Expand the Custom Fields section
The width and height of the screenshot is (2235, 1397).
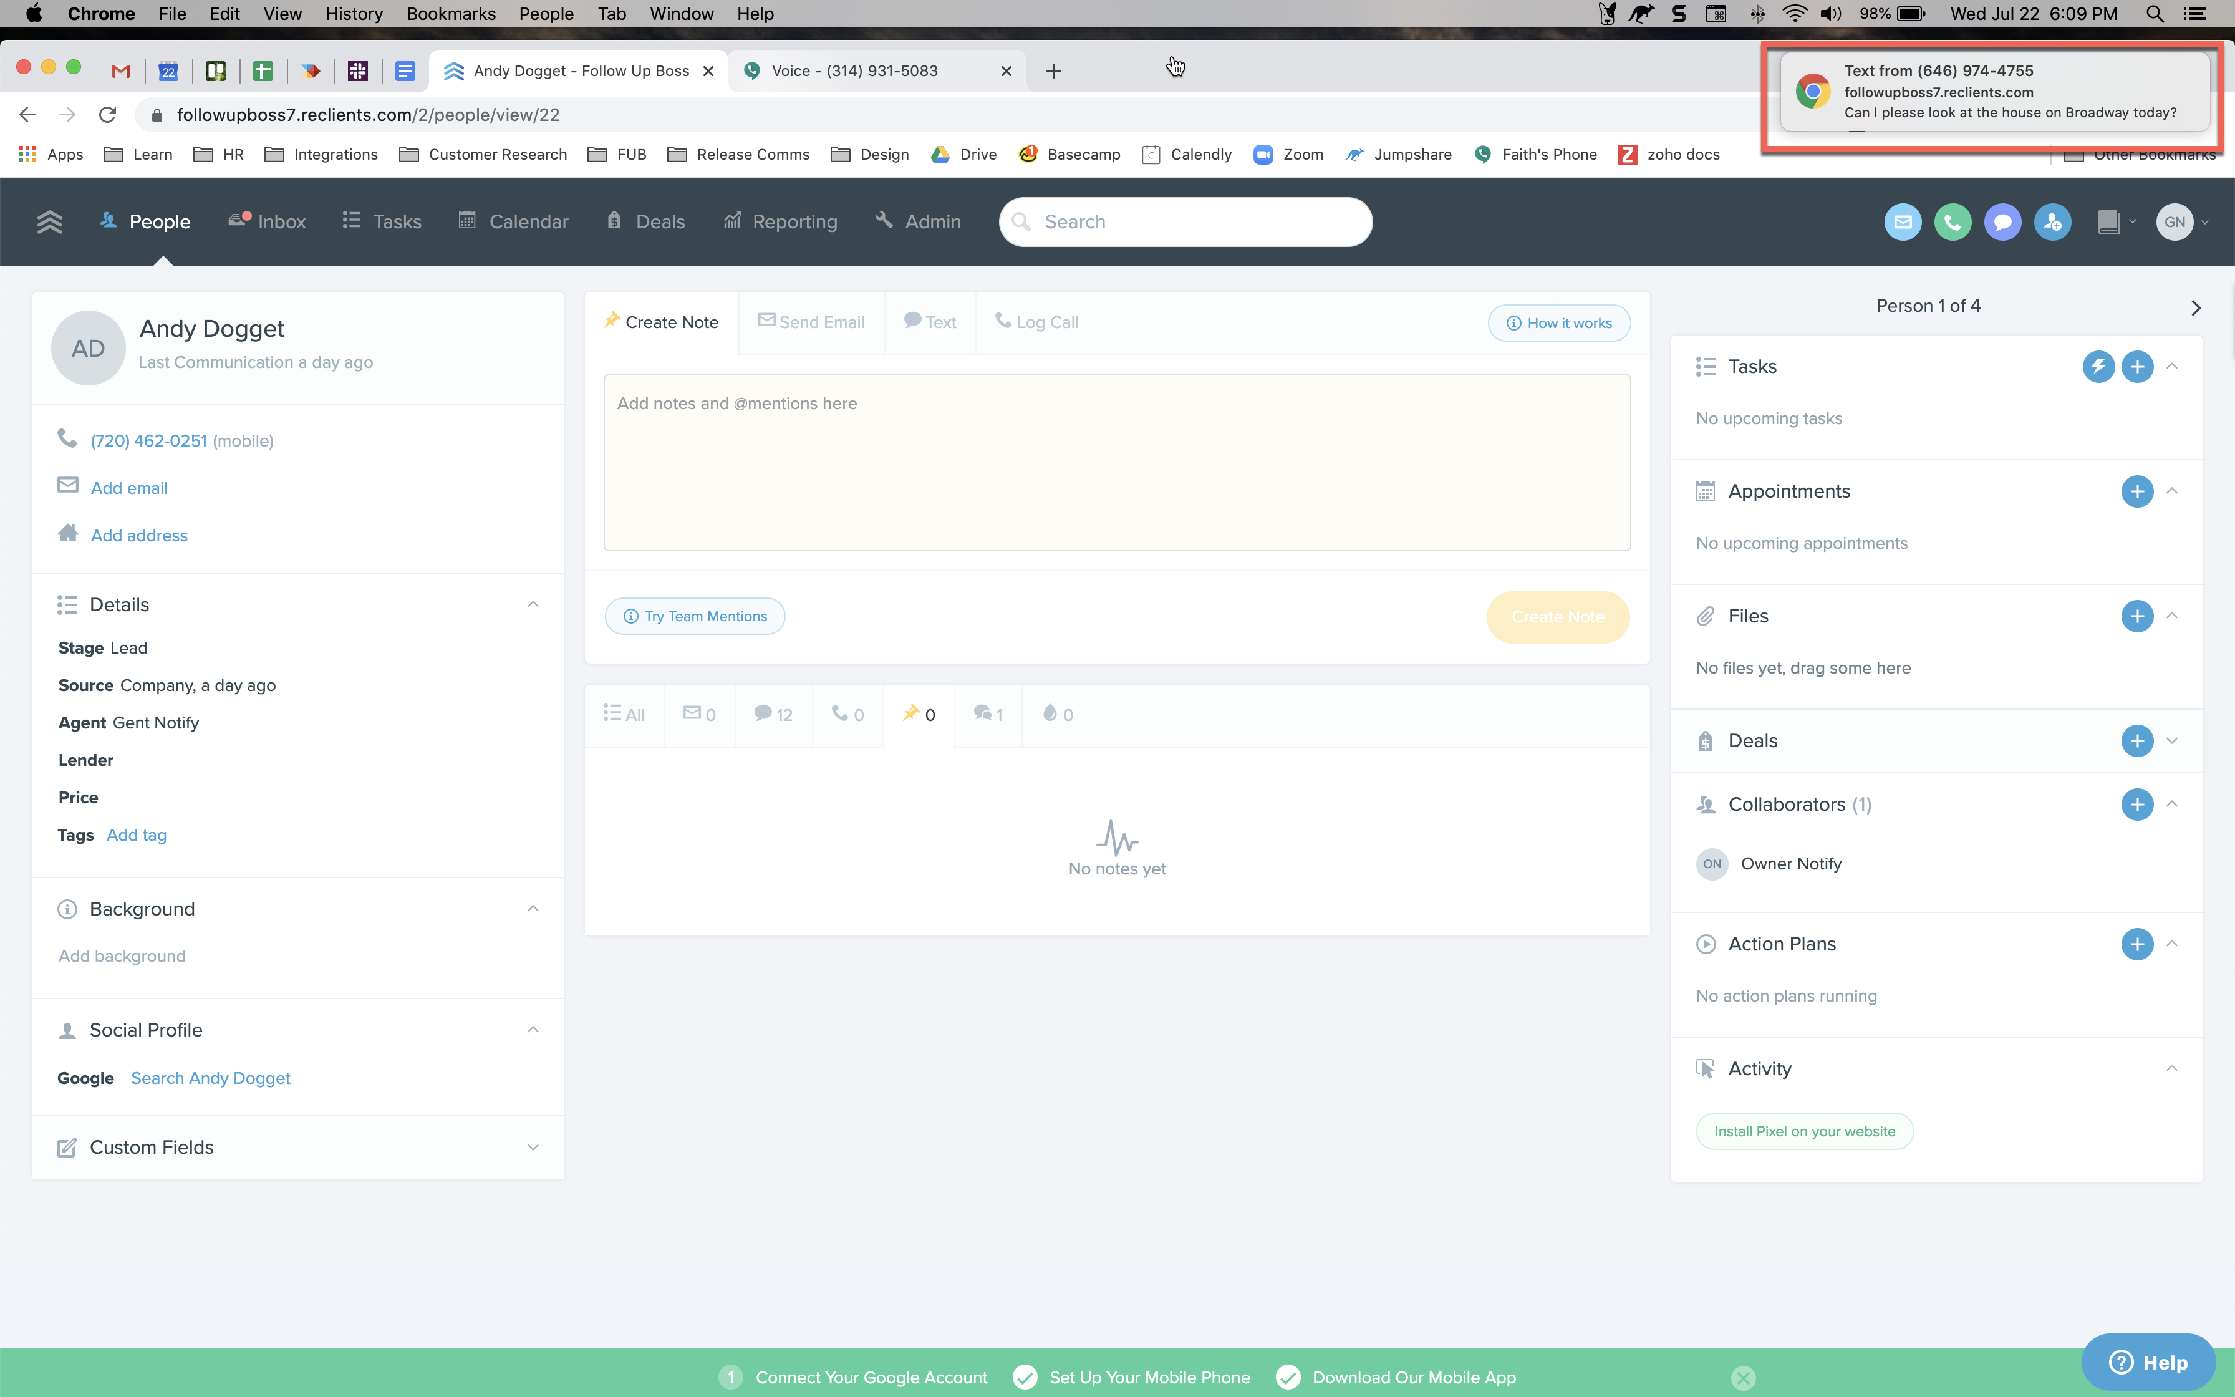[533, 1148]
